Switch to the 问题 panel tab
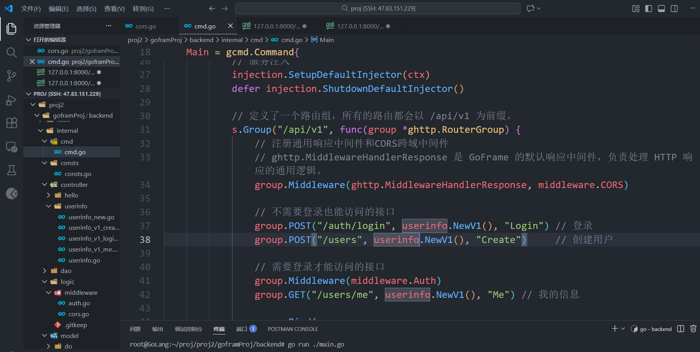The image size is (700, 352). click(x=135, y=329)
